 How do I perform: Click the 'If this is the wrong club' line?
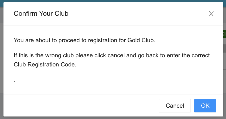point(112,55)
